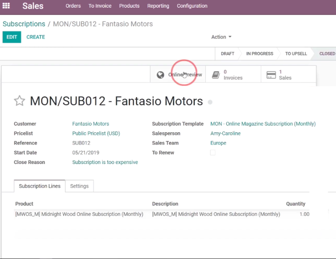Open the Europe sales team link
The height and width of the screenshot is (259, 336).
coord(218,143)
